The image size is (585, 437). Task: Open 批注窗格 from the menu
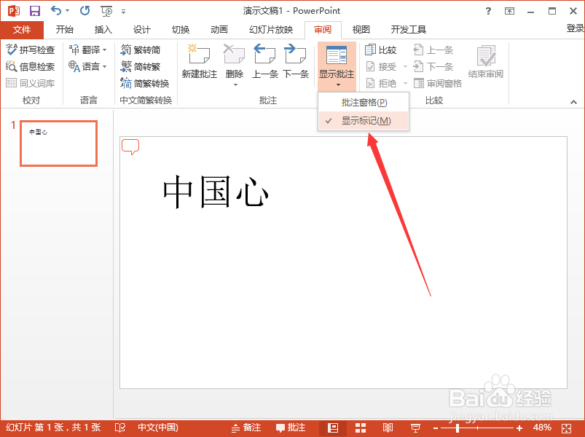pyautogui.click(x=364, y=102)
